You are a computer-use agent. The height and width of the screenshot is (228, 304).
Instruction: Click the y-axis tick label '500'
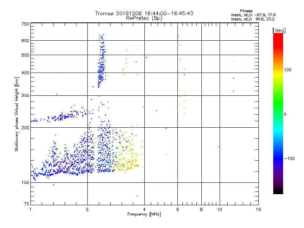(25, 55)
